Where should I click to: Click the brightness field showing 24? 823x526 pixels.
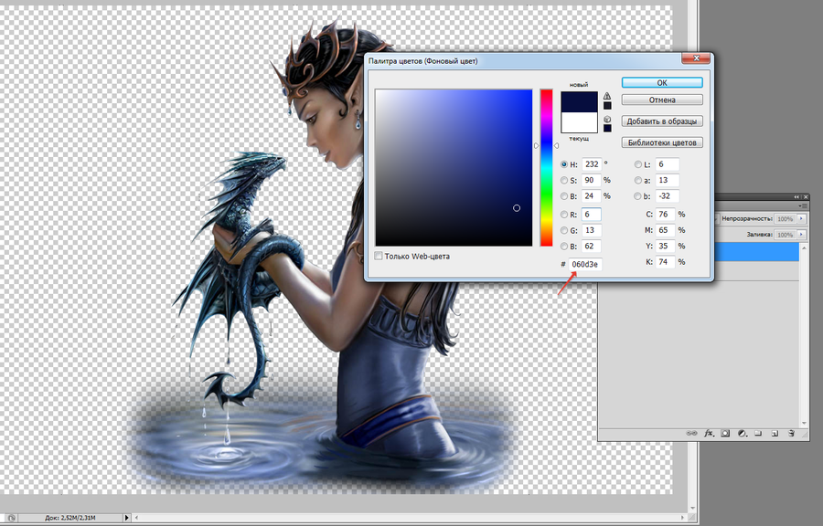coord(592,196)
